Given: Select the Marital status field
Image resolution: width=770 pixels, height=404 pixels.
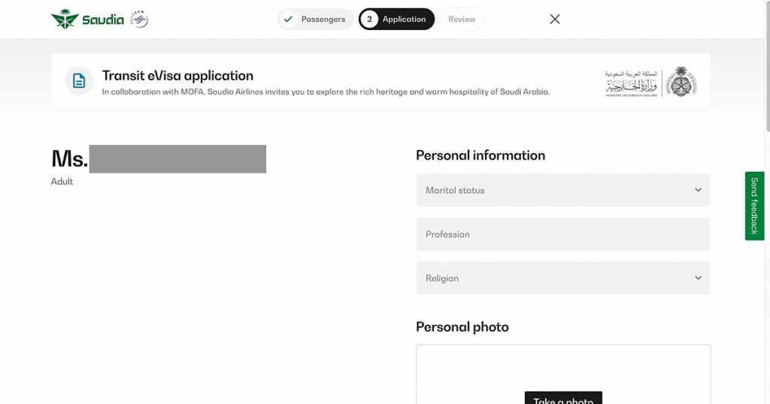Looking at the screenshot, I should tap(556, 190).
